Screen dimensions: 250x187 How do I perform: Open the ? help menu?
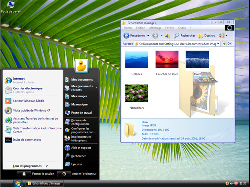click(190, 28)
